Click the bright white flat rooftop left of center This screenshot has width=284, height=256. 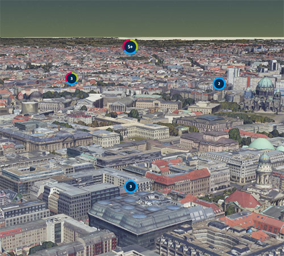pos(94,98)
